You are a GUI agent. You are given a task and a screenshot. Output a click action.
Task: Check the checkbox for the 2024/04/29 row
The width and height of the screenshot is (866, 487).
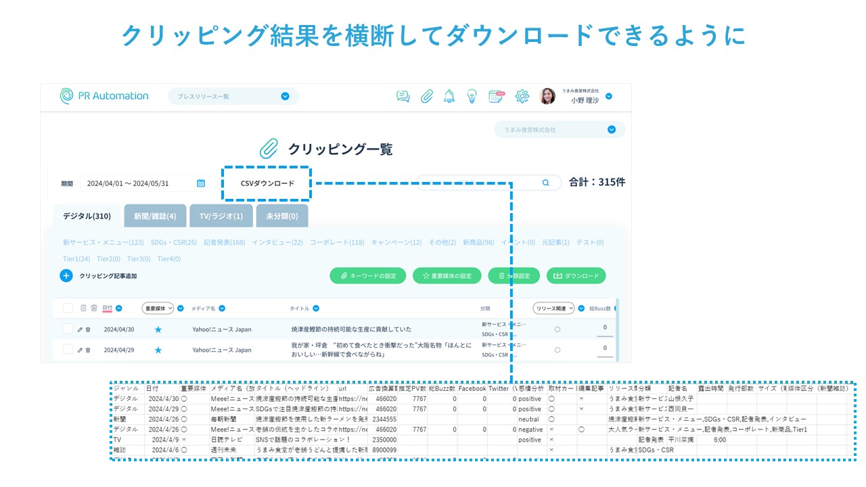[x=68, y=349]
